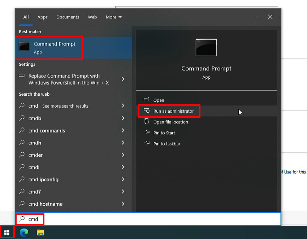Expand arrow for 'cmd7' suggestion

coord(123,191)
